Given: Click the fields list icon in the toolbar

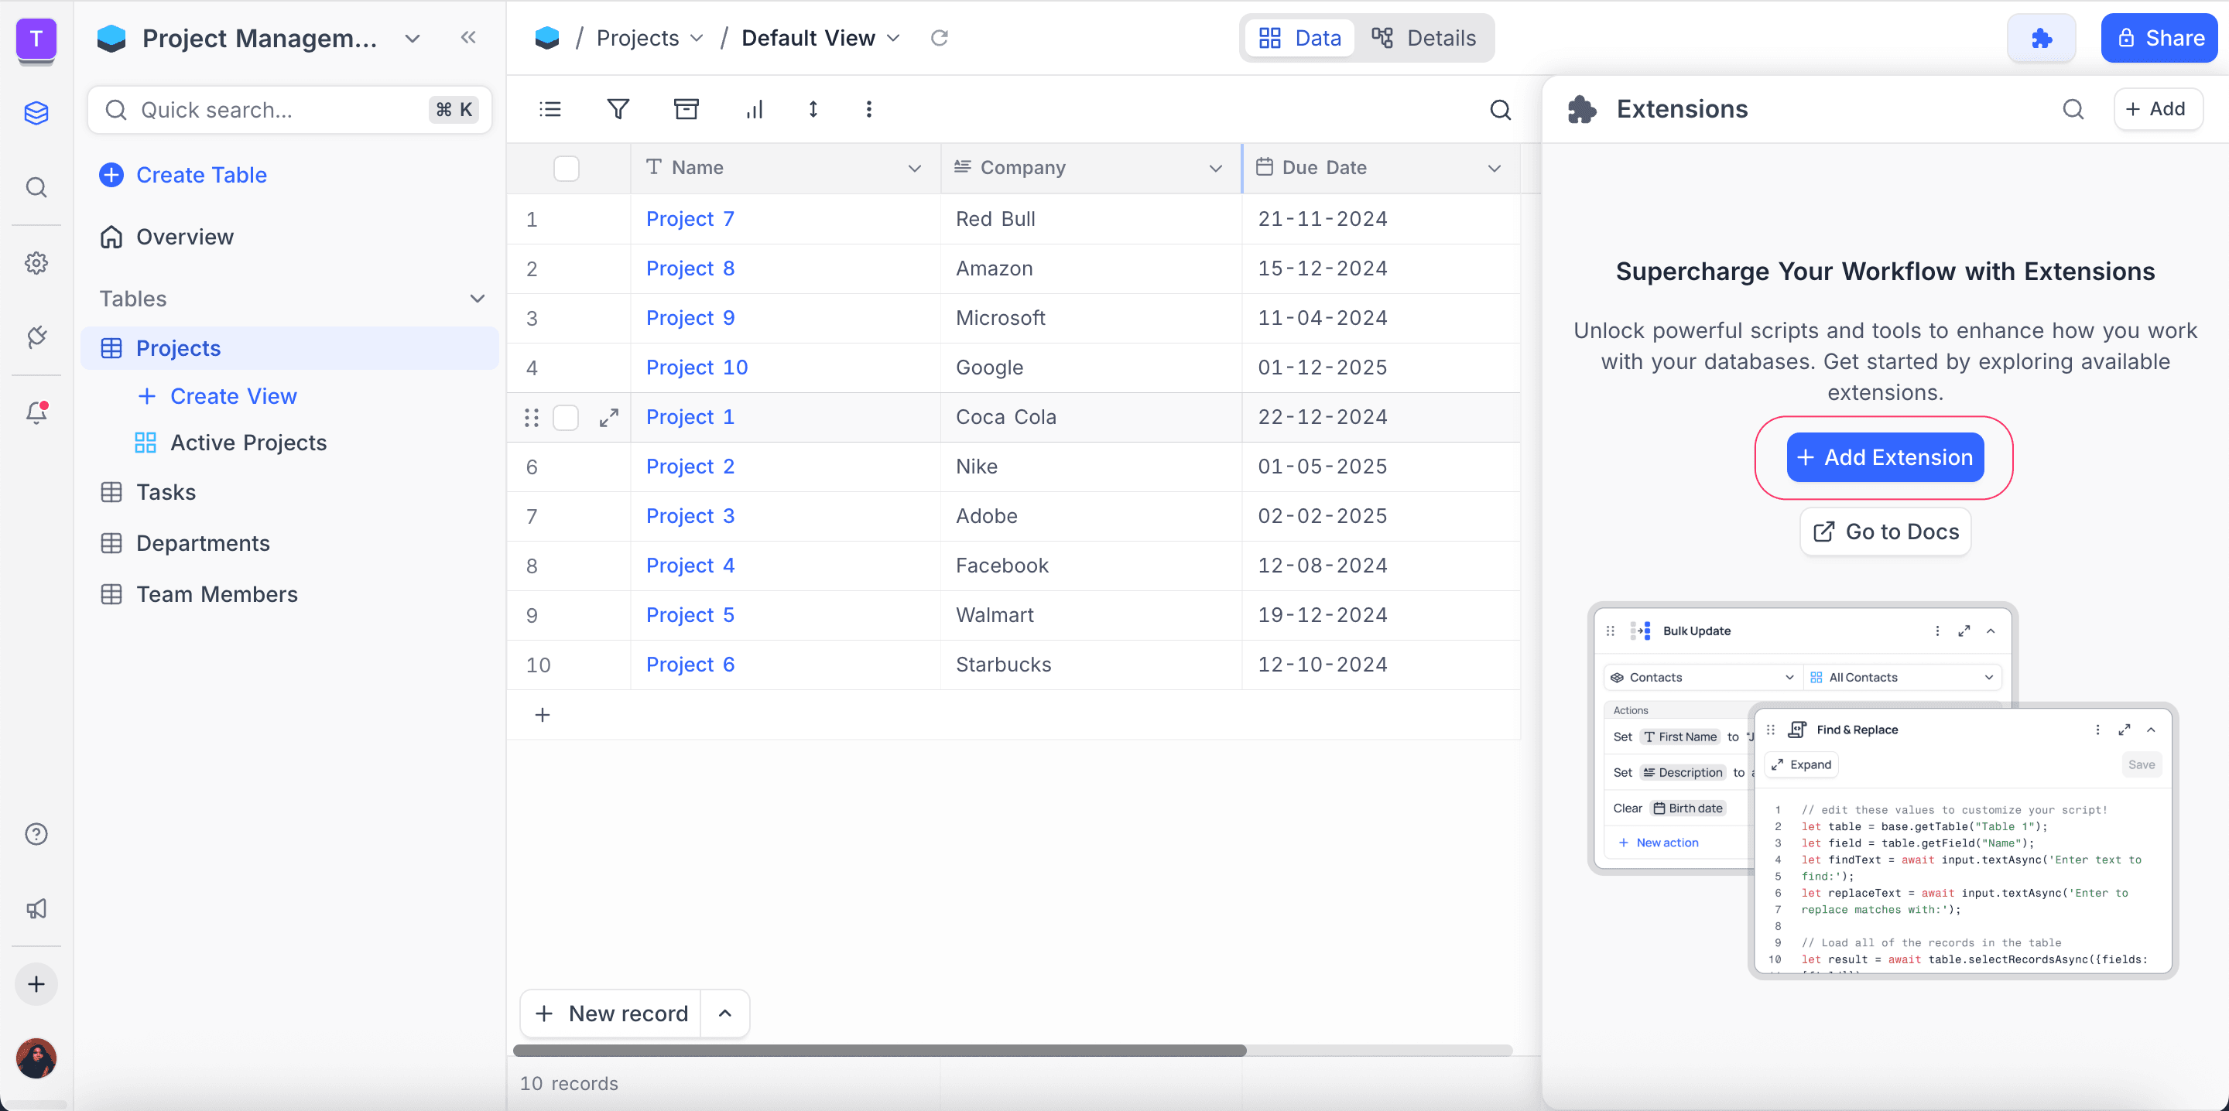Looking at the screenshot, I should (550, 109).
